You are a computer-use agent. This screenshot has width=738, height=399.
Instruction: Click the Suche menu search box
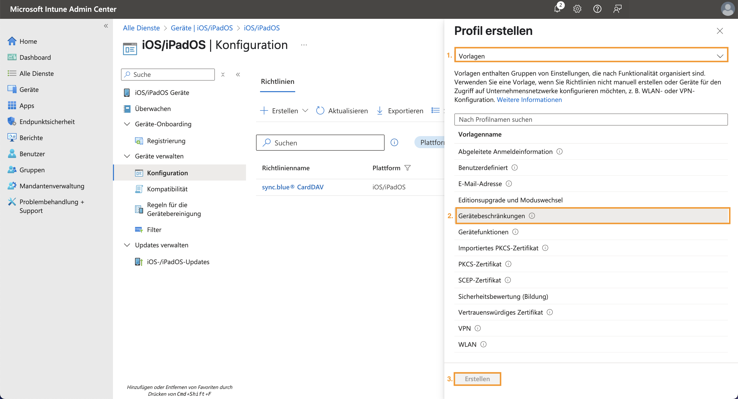point(168,75)
